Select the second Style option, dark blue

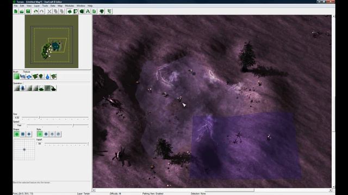[x=46, y=134]
